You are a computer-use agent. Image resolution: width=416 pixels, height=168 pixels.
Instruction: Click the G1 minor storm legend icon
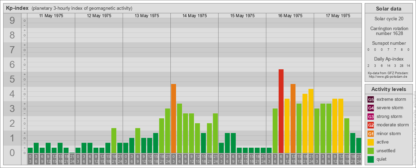(x=371, y=133)
